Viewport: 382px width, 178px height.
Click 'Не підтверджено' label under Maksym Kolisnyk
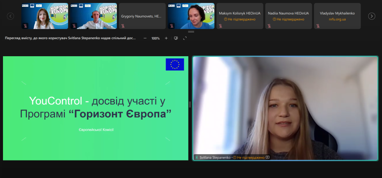(x=242, y=19)
